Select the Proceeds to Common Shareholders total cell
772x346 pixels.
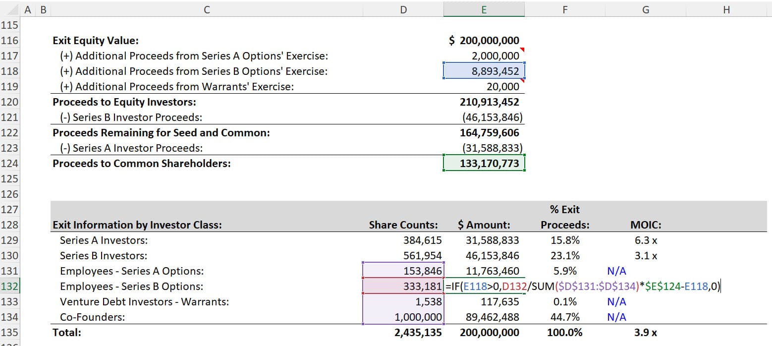pos(484,163)
